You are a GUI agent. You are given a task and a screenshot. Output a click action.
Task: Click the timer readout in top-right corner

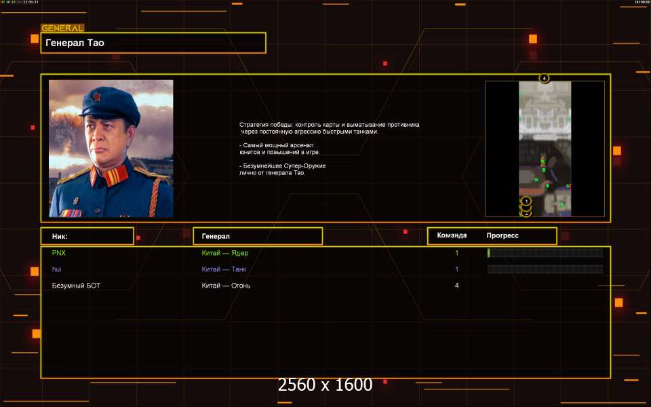pyautogui.click(x=642, y=2)
